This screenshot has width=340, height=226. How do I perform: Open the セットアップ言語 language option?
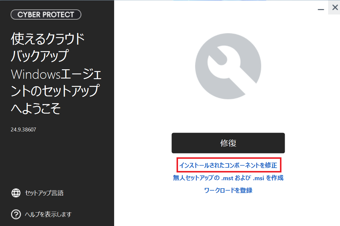pos(44,193)
